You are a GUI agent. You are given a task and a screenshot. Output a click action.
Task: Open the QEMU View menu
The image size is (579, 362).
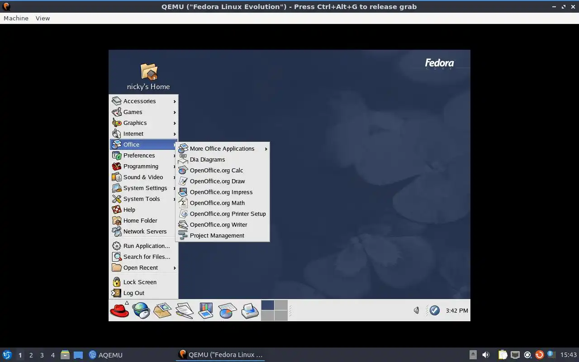43,18
